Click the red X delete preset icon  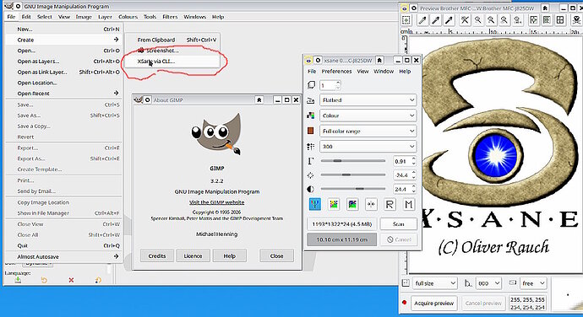click(71, 280)
